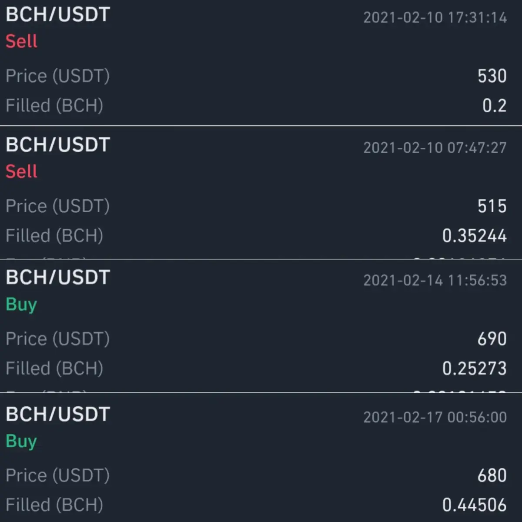Click the price value 530
Screen dimensions: 522x522
[x=492, y=76]
